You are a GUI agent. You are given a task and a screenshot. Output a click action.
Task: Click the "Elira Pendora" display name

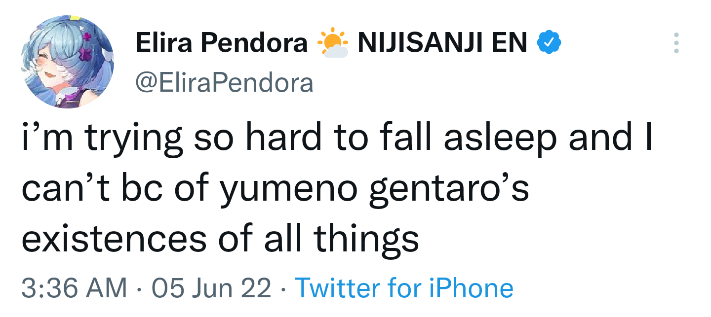[221, 44]
